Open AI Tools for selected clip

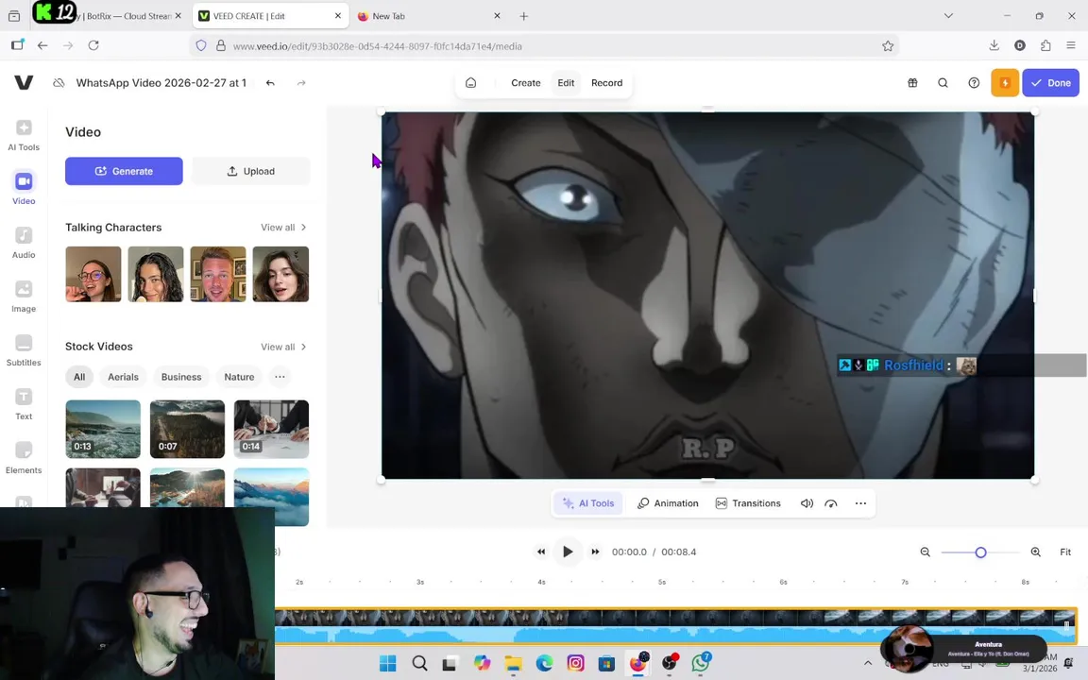588,503
